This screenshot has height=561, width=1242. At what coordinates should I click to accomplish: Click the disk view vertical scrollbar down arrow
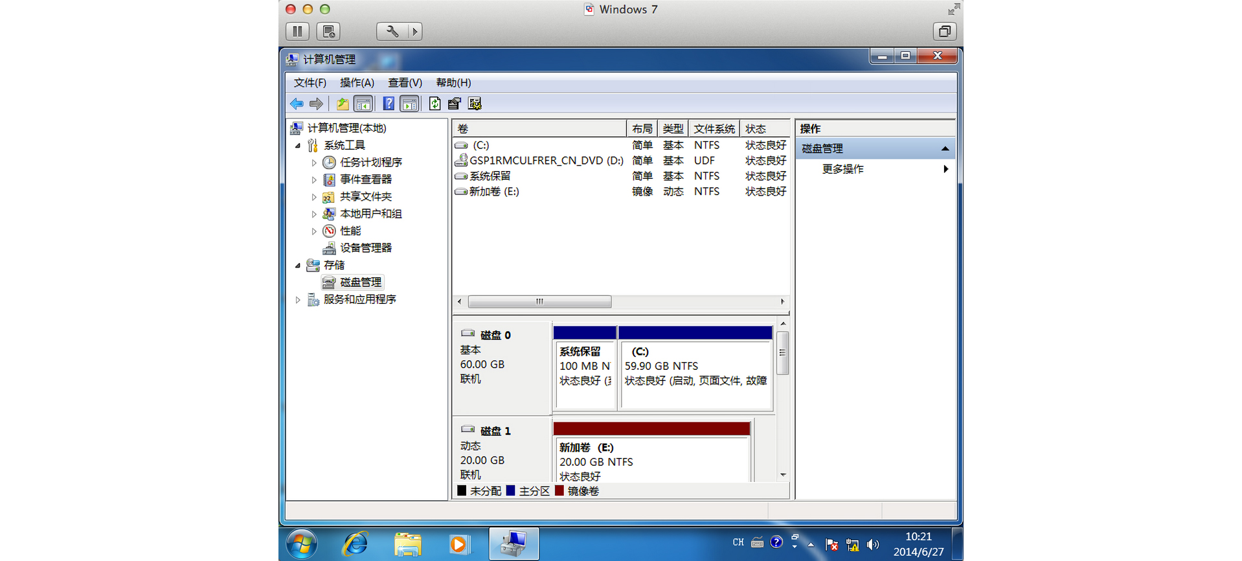783,475
